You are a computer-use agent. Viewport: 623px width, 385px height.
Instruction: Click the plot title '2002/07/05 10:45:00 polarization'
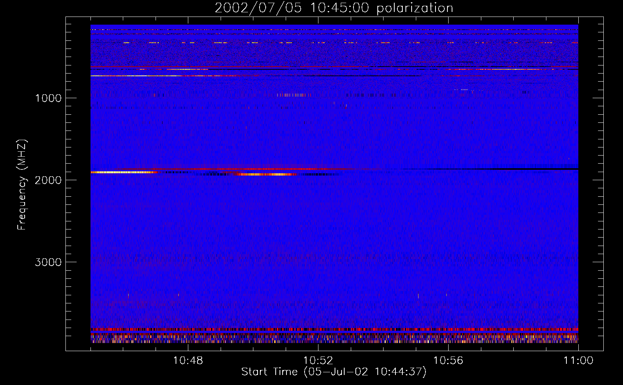(x=334, y=8)
